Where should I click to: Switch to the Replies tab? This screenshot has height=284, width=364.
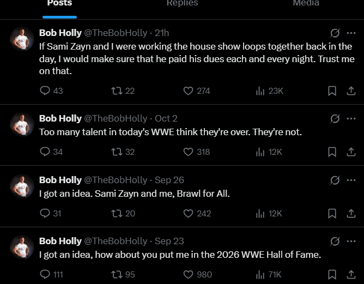[x=182, y=3]
